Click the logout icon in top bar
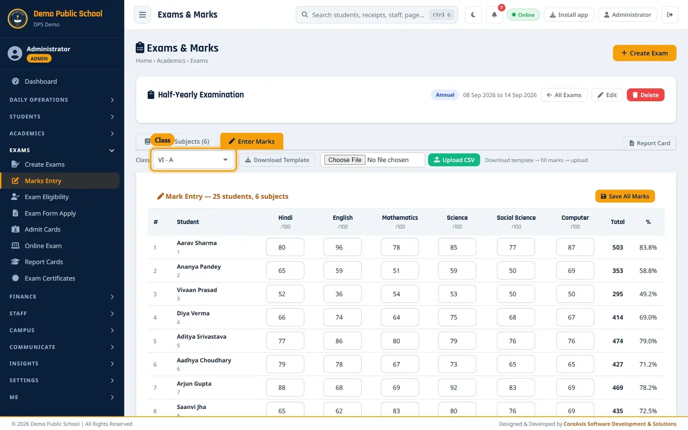 670,15
